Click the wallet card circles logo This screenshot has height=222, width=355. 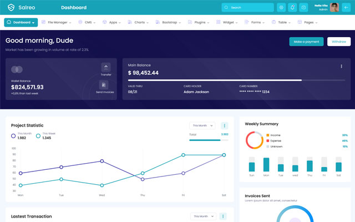click(17, 69)
